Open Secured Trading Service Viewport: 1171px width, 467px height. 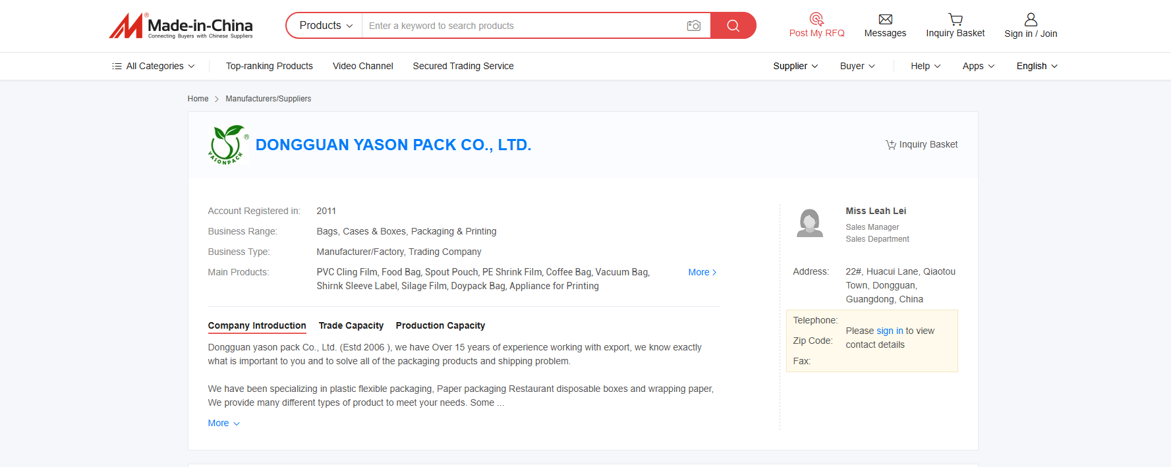tap(463, 66)
